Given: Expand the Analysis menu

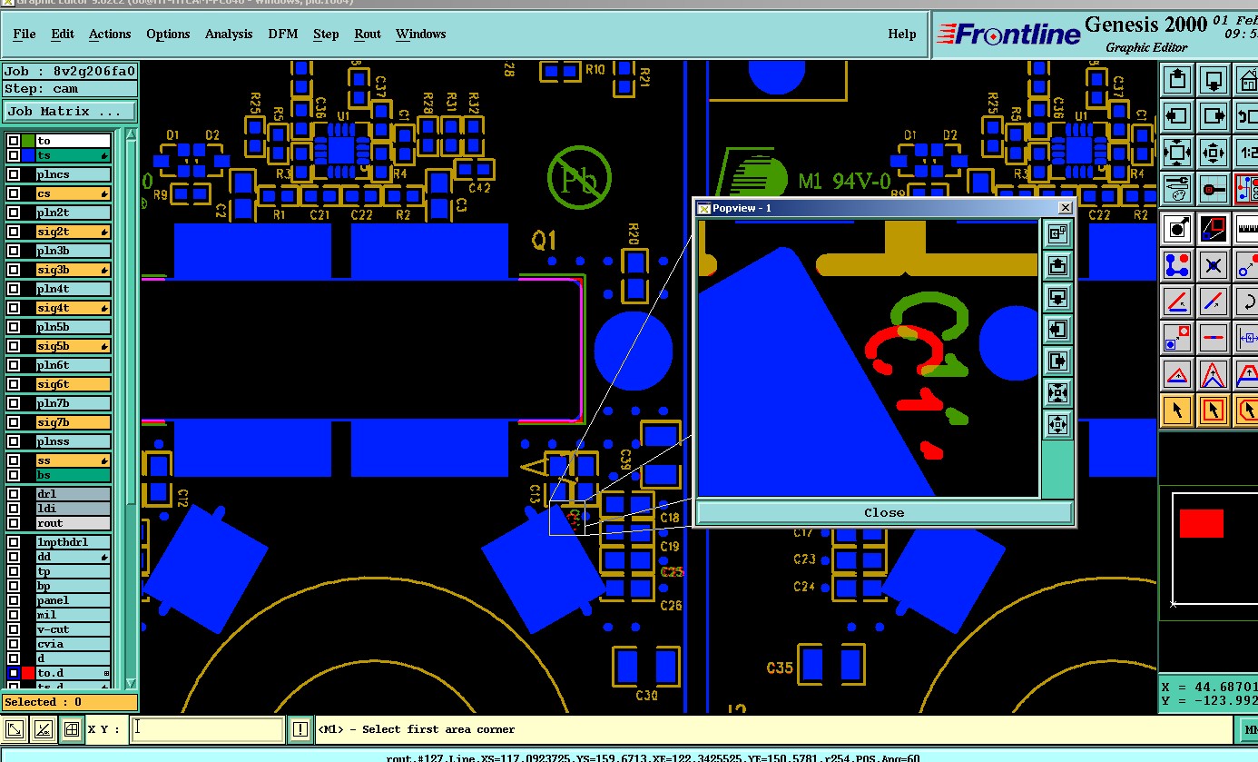Looking at the screenshot, I should click(x=229, y=34).
